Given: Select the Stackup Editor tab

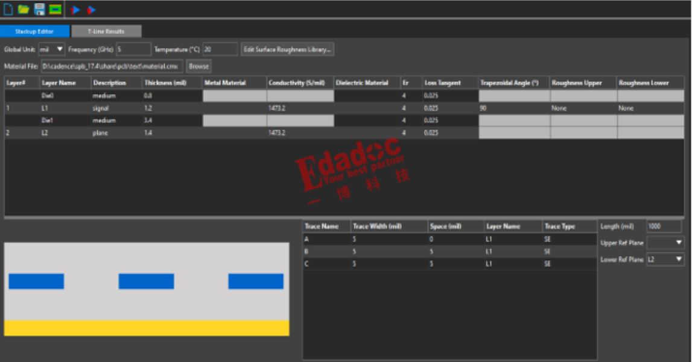Looking at the screenshot, I should (x=34, y=31).
